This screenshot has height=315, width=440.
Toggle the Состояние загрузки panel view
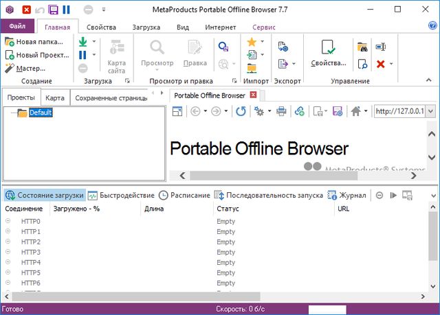(45, 195)
